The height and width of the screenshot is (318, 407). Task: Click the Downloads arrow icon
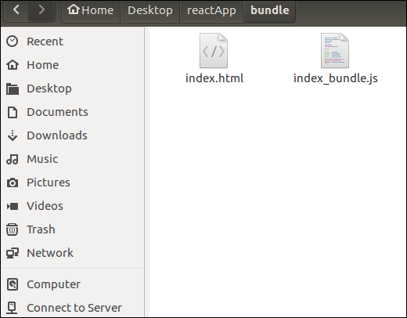[13, 136]
